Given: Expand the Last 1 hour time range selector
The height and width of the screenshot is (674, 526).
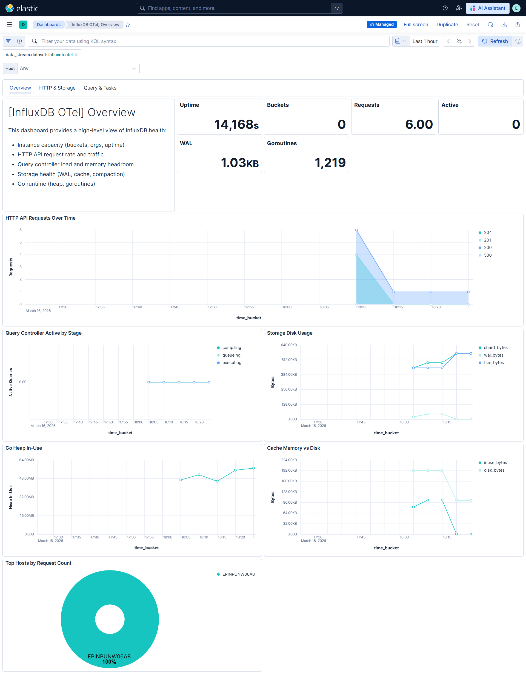Looking at the screenshot, I should 425,41.
